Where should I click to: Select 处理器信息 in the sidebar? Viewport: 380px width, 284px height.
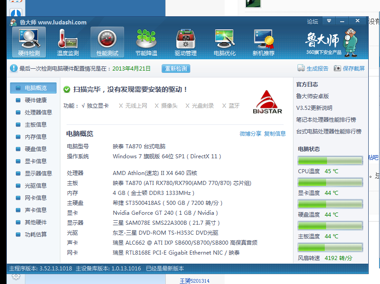33,112
